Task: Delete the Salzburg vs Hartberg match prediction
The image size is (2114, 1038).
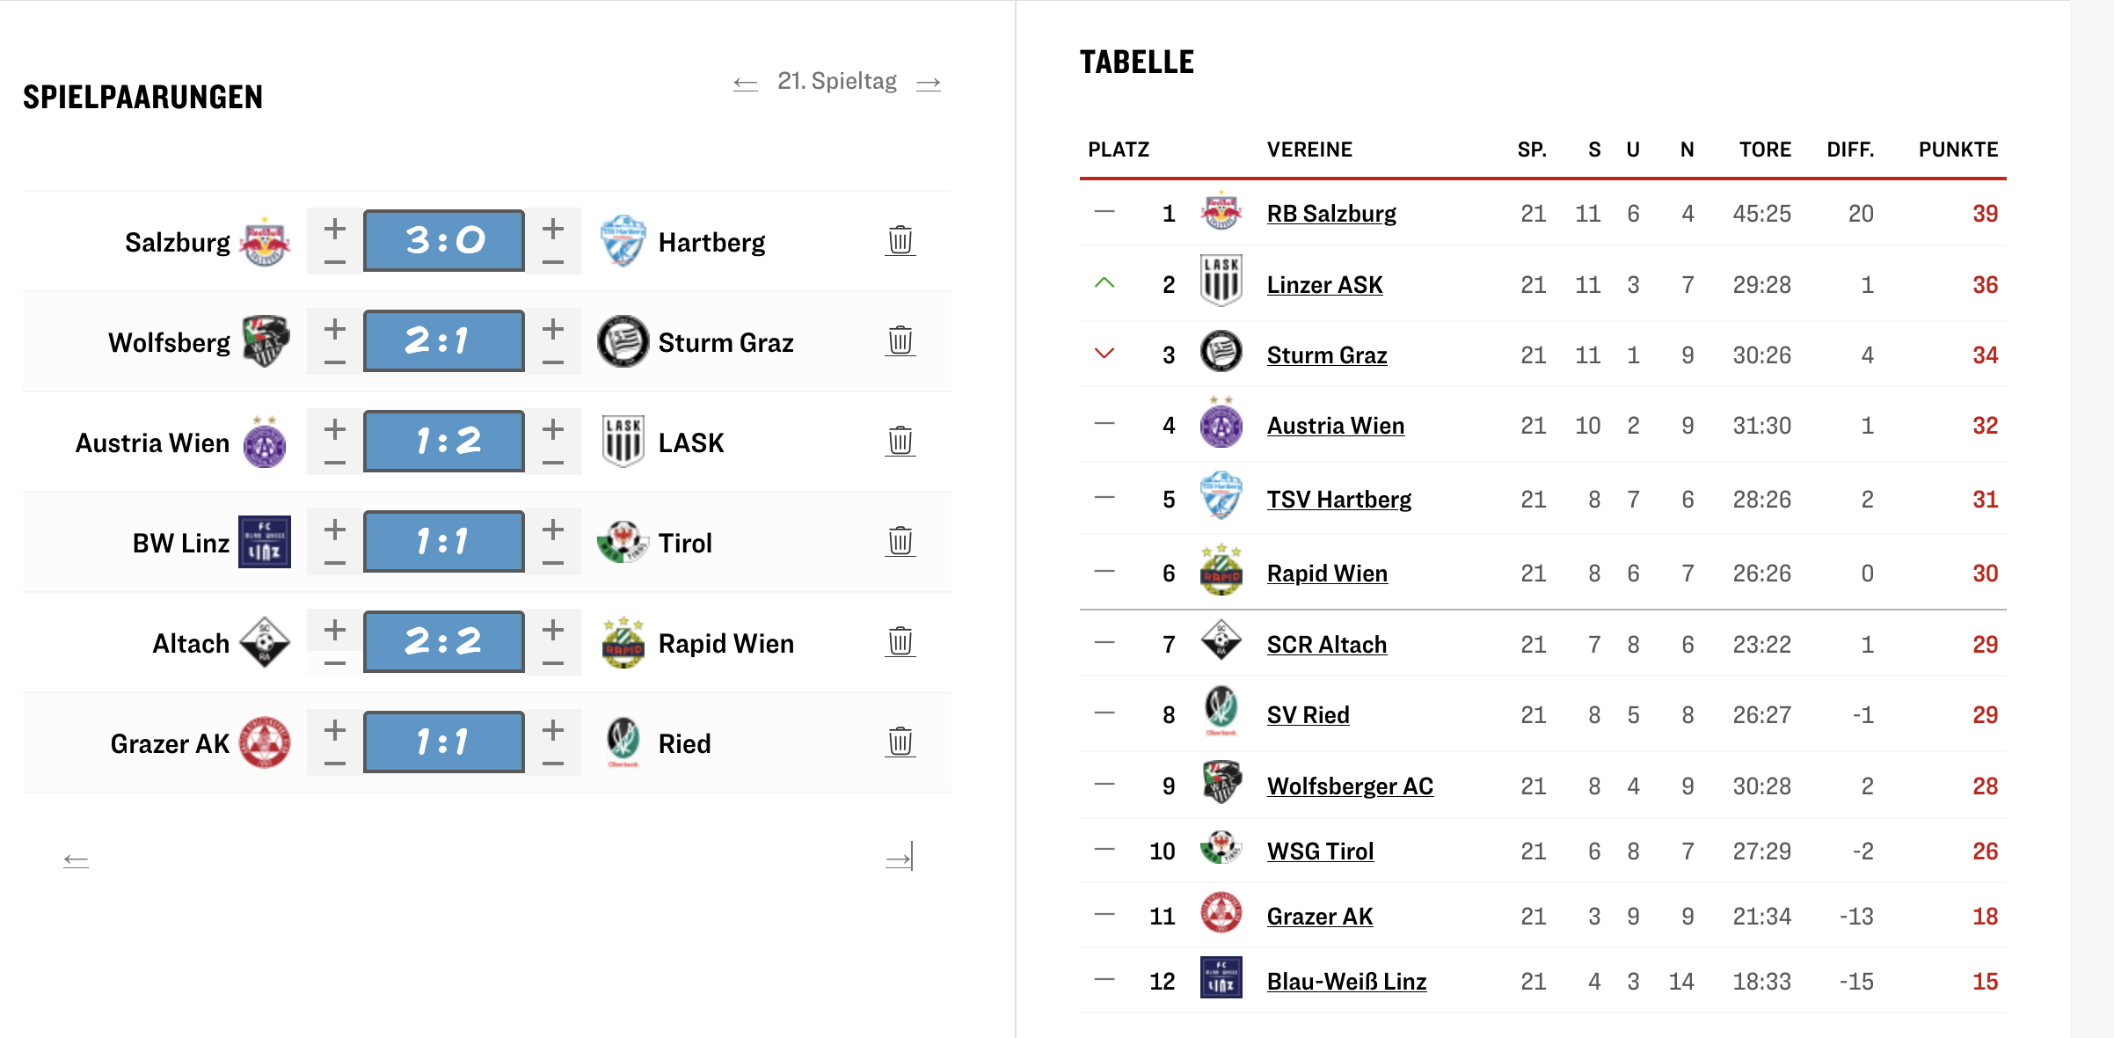Action: (900, 240)
